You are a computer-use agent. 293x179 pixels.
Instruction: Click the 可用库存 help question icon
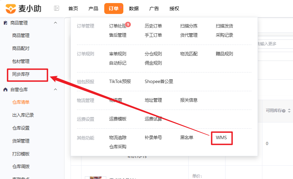coord(284,111)
